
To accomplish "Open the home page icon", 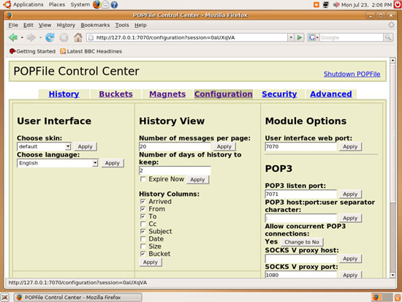I will [x=78, y=38].
